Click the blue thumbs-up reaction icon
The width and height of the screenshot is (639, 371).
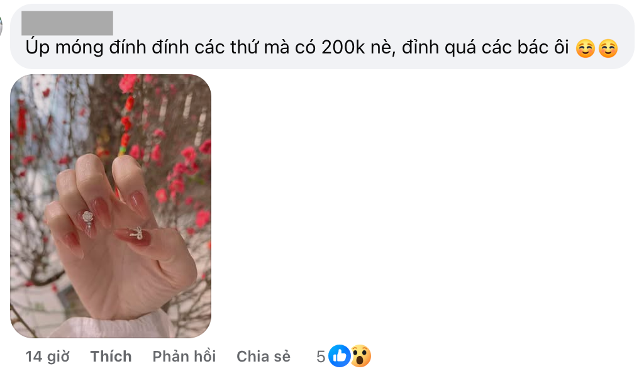(340, 356)
